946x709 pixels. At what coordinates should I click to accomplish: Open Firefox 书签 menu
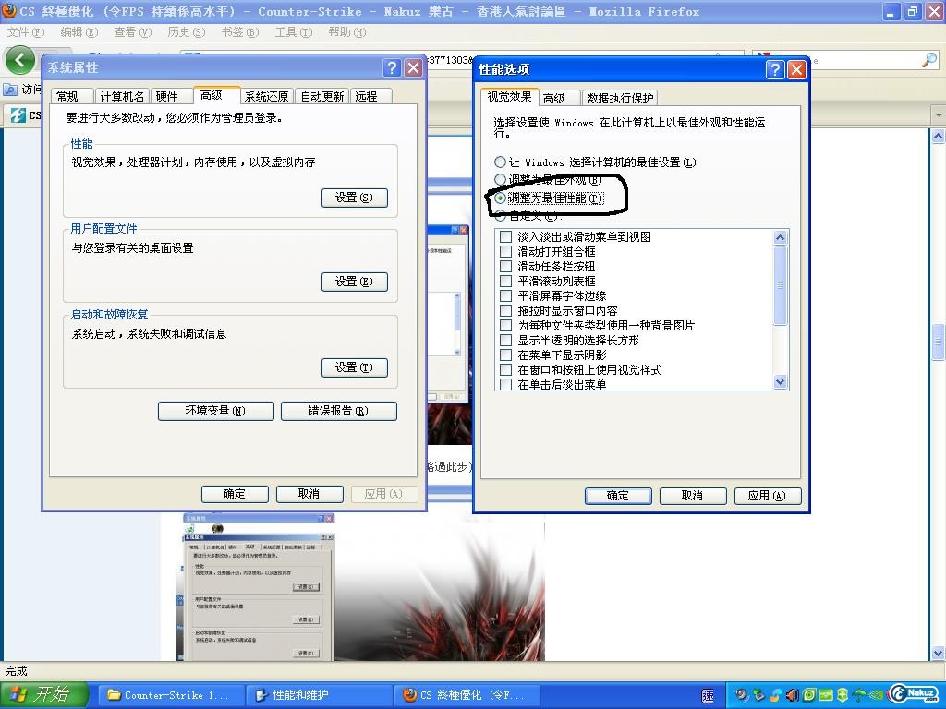pos(240,32)
